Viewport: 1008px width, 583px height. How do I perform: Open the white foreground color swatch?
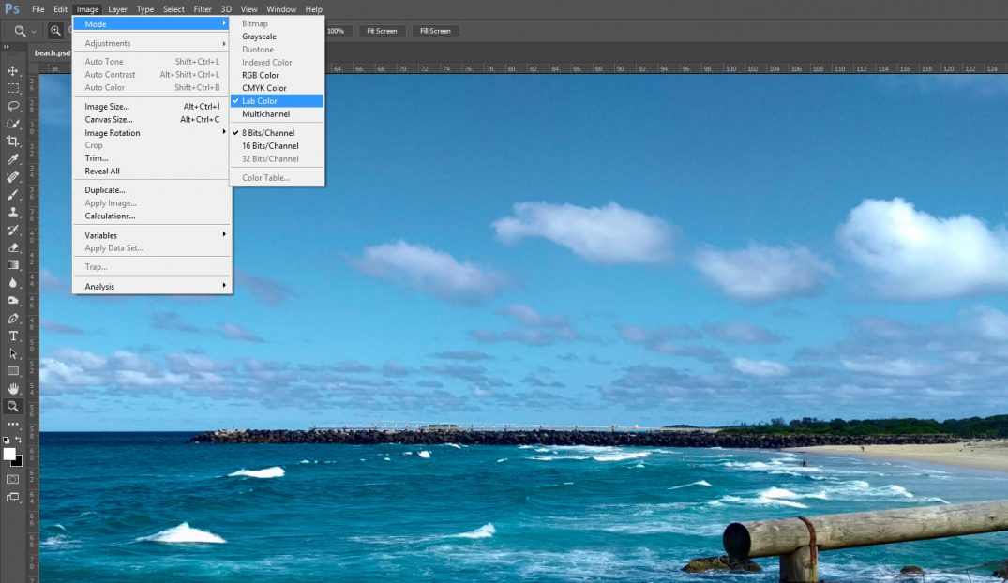click(9, 454)
